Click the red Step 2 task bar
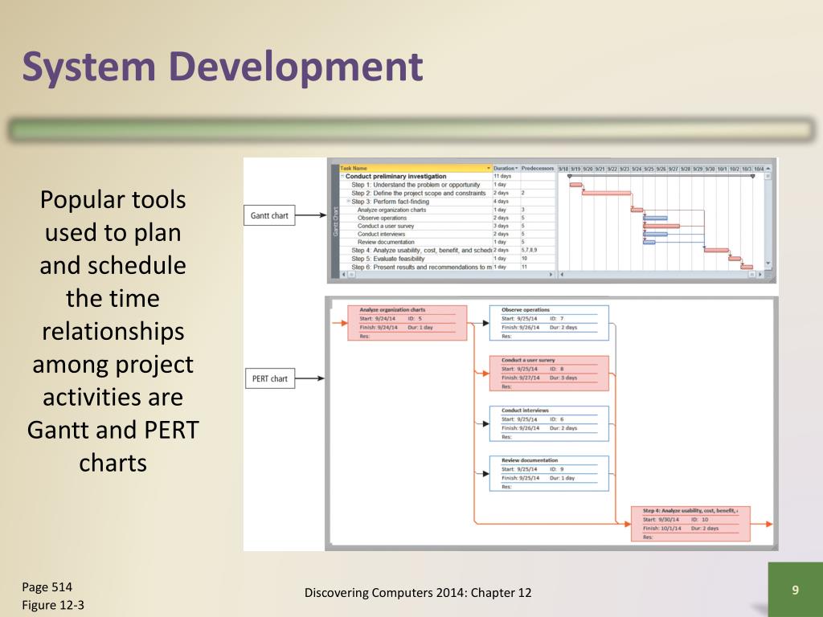Viewport: 823px width, 617px height. [x=605, y=194]
